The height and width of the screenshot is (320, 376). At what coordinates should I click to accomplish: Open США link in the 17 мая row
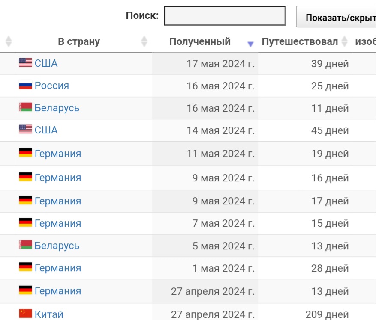tap(46, 63)
